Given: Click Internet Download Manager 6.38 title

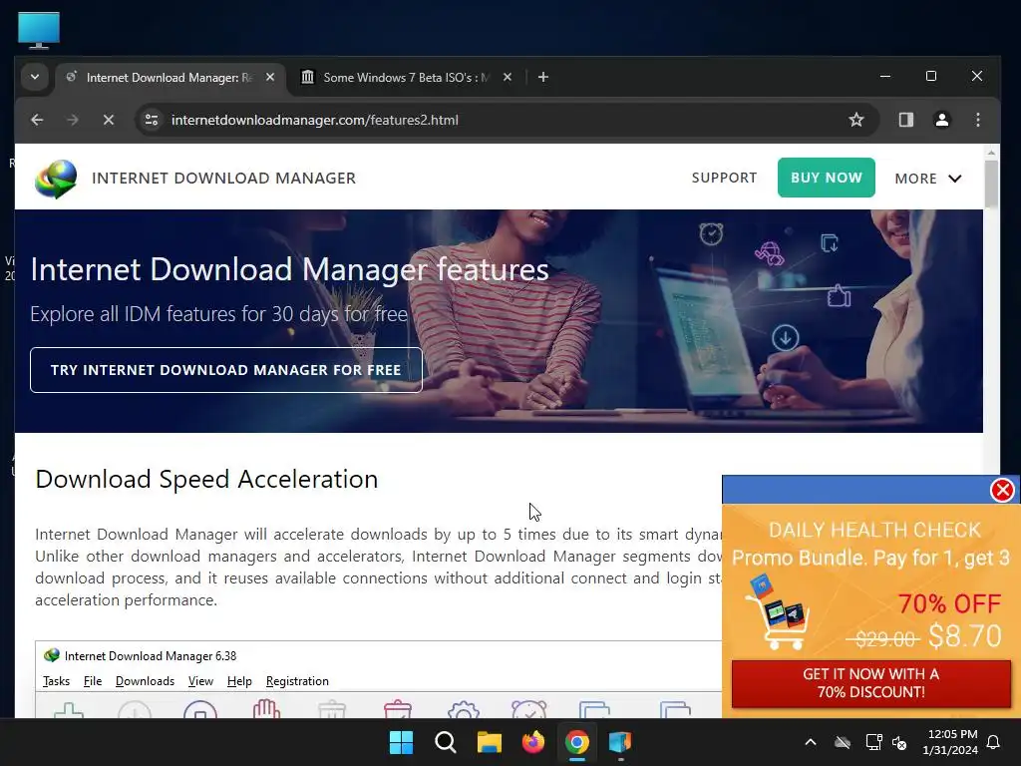Looking at the screenshot, I should tap(151, 656).
